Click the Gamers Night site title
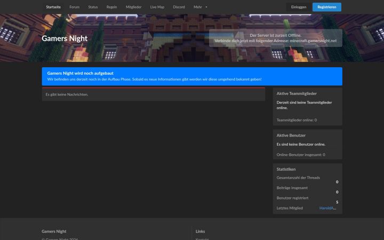 65,38
